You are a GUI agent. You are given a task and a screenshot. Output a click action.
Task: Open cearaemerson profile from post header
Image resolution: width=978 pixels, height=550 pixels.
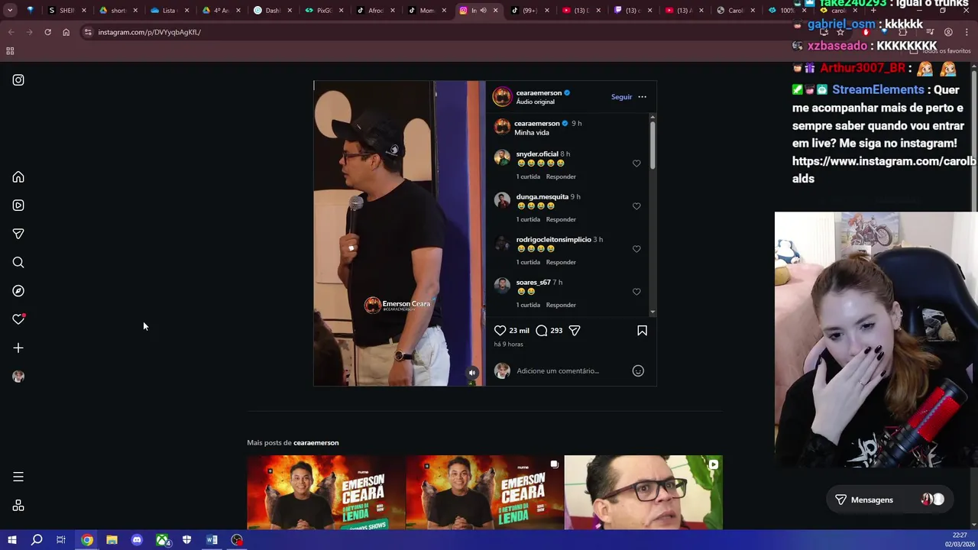539,92
